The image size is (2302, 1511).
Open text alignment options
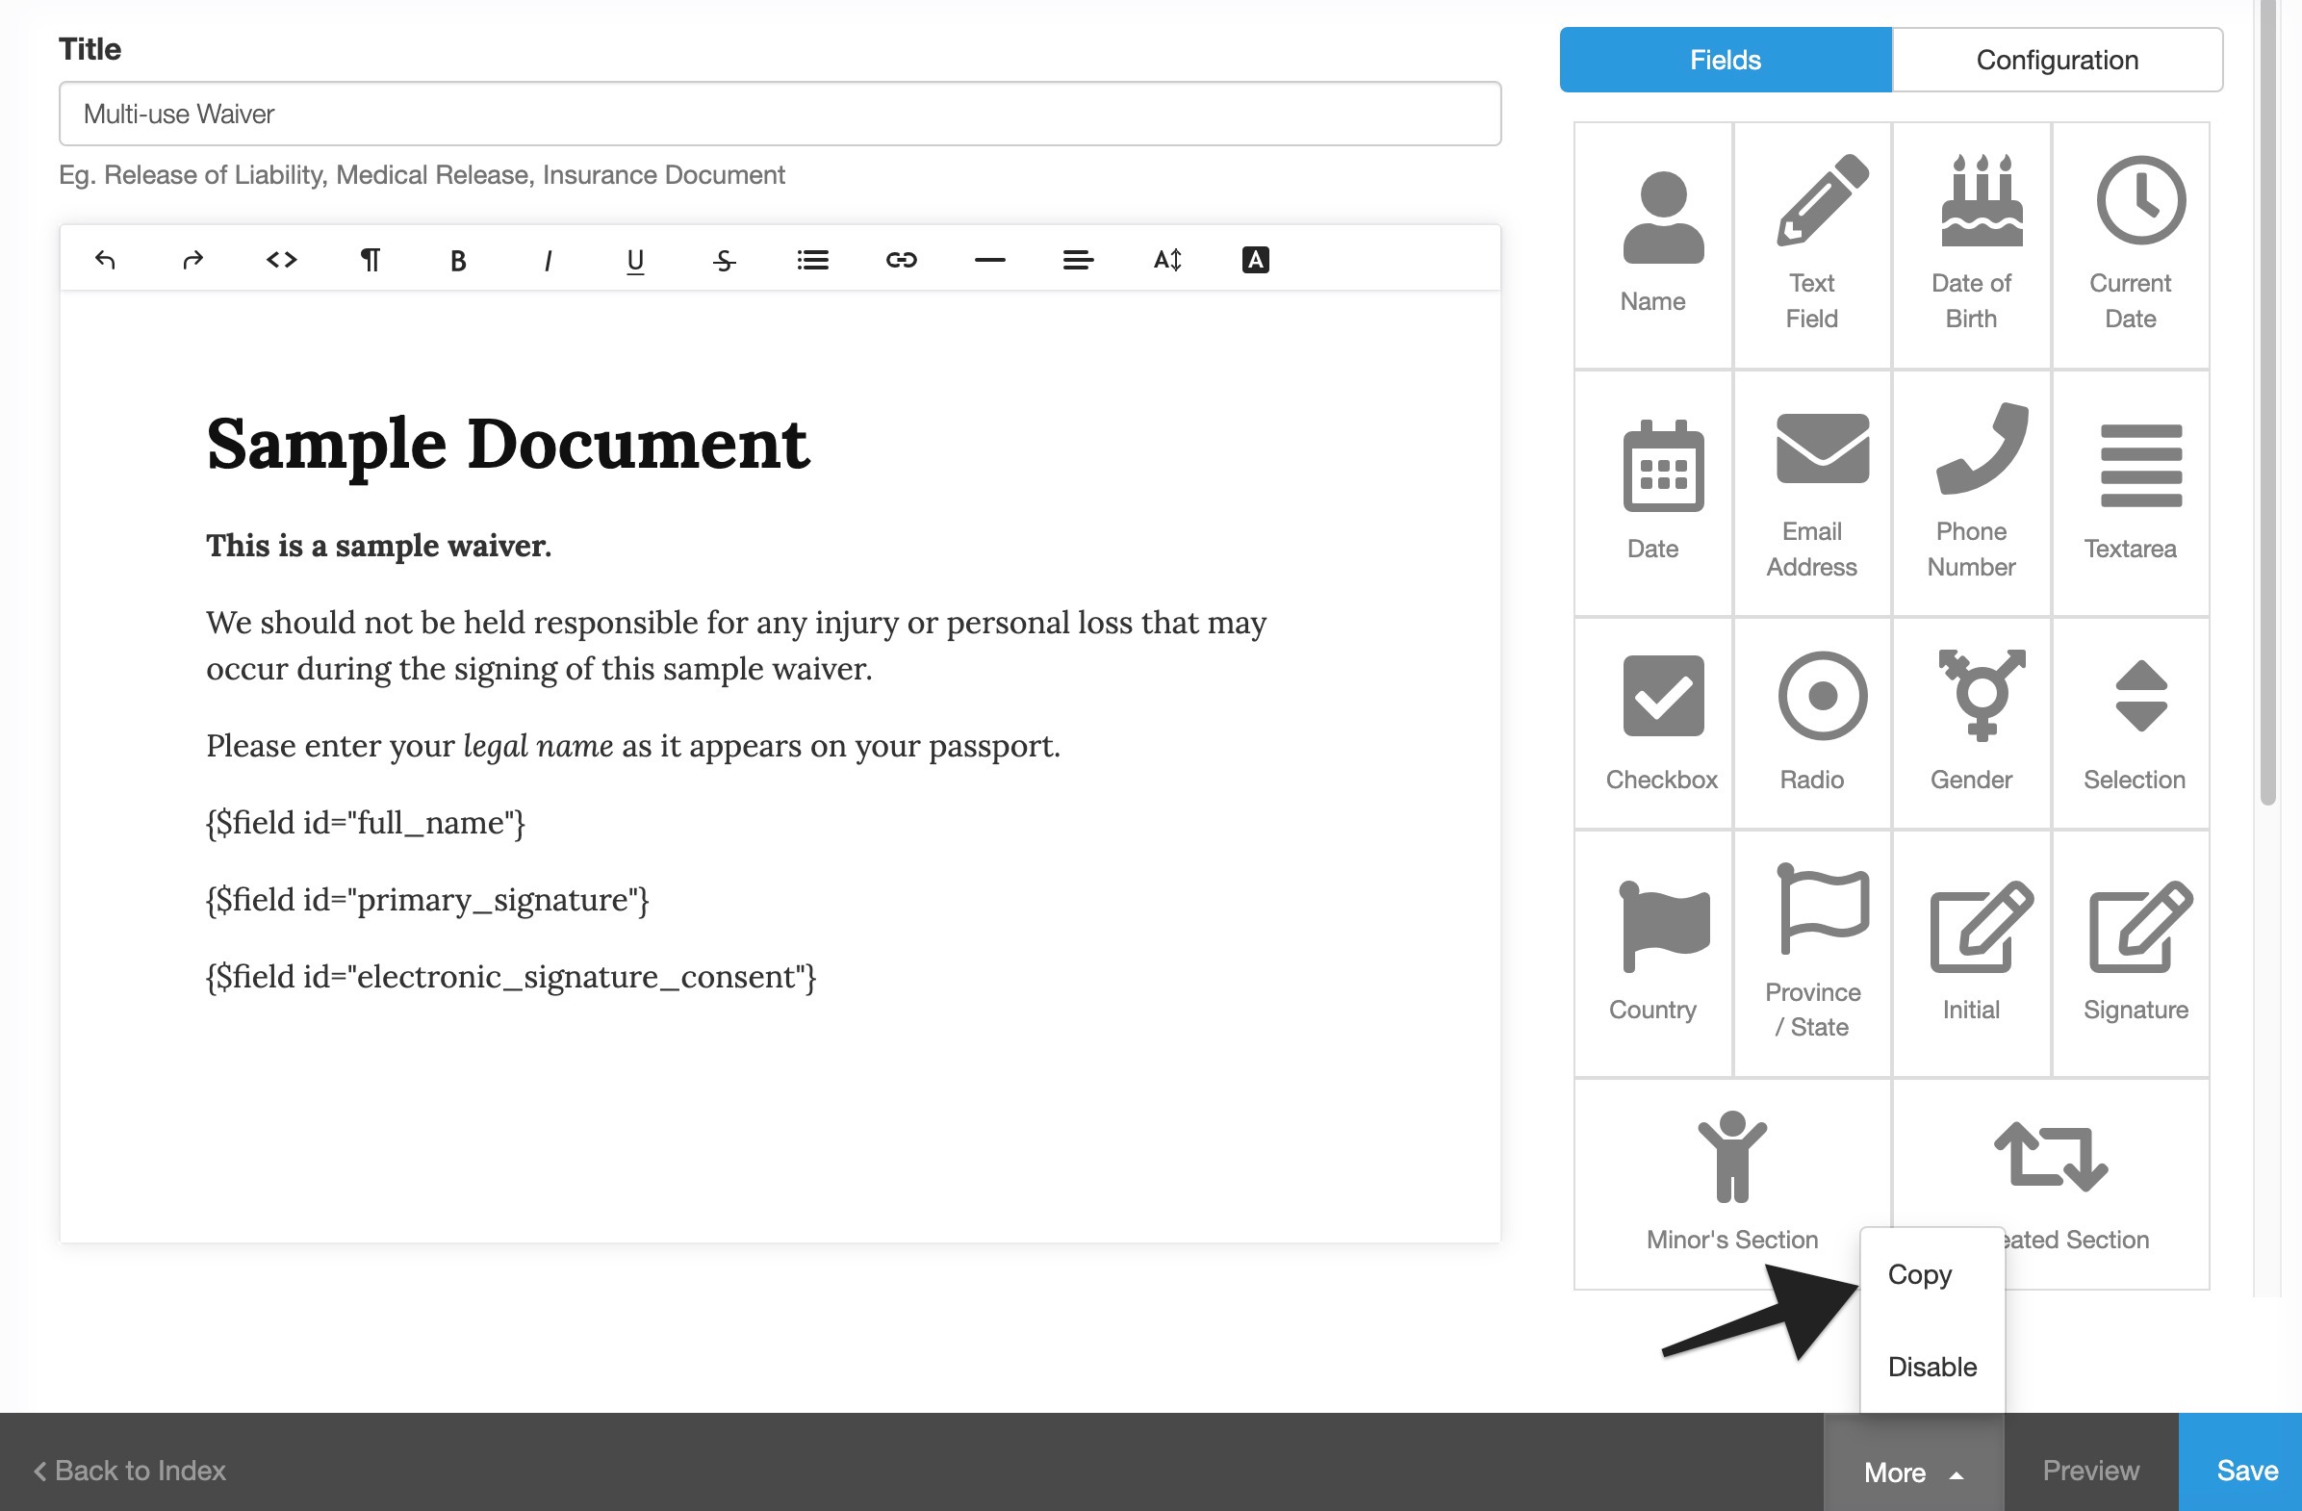coord(1079,259)
